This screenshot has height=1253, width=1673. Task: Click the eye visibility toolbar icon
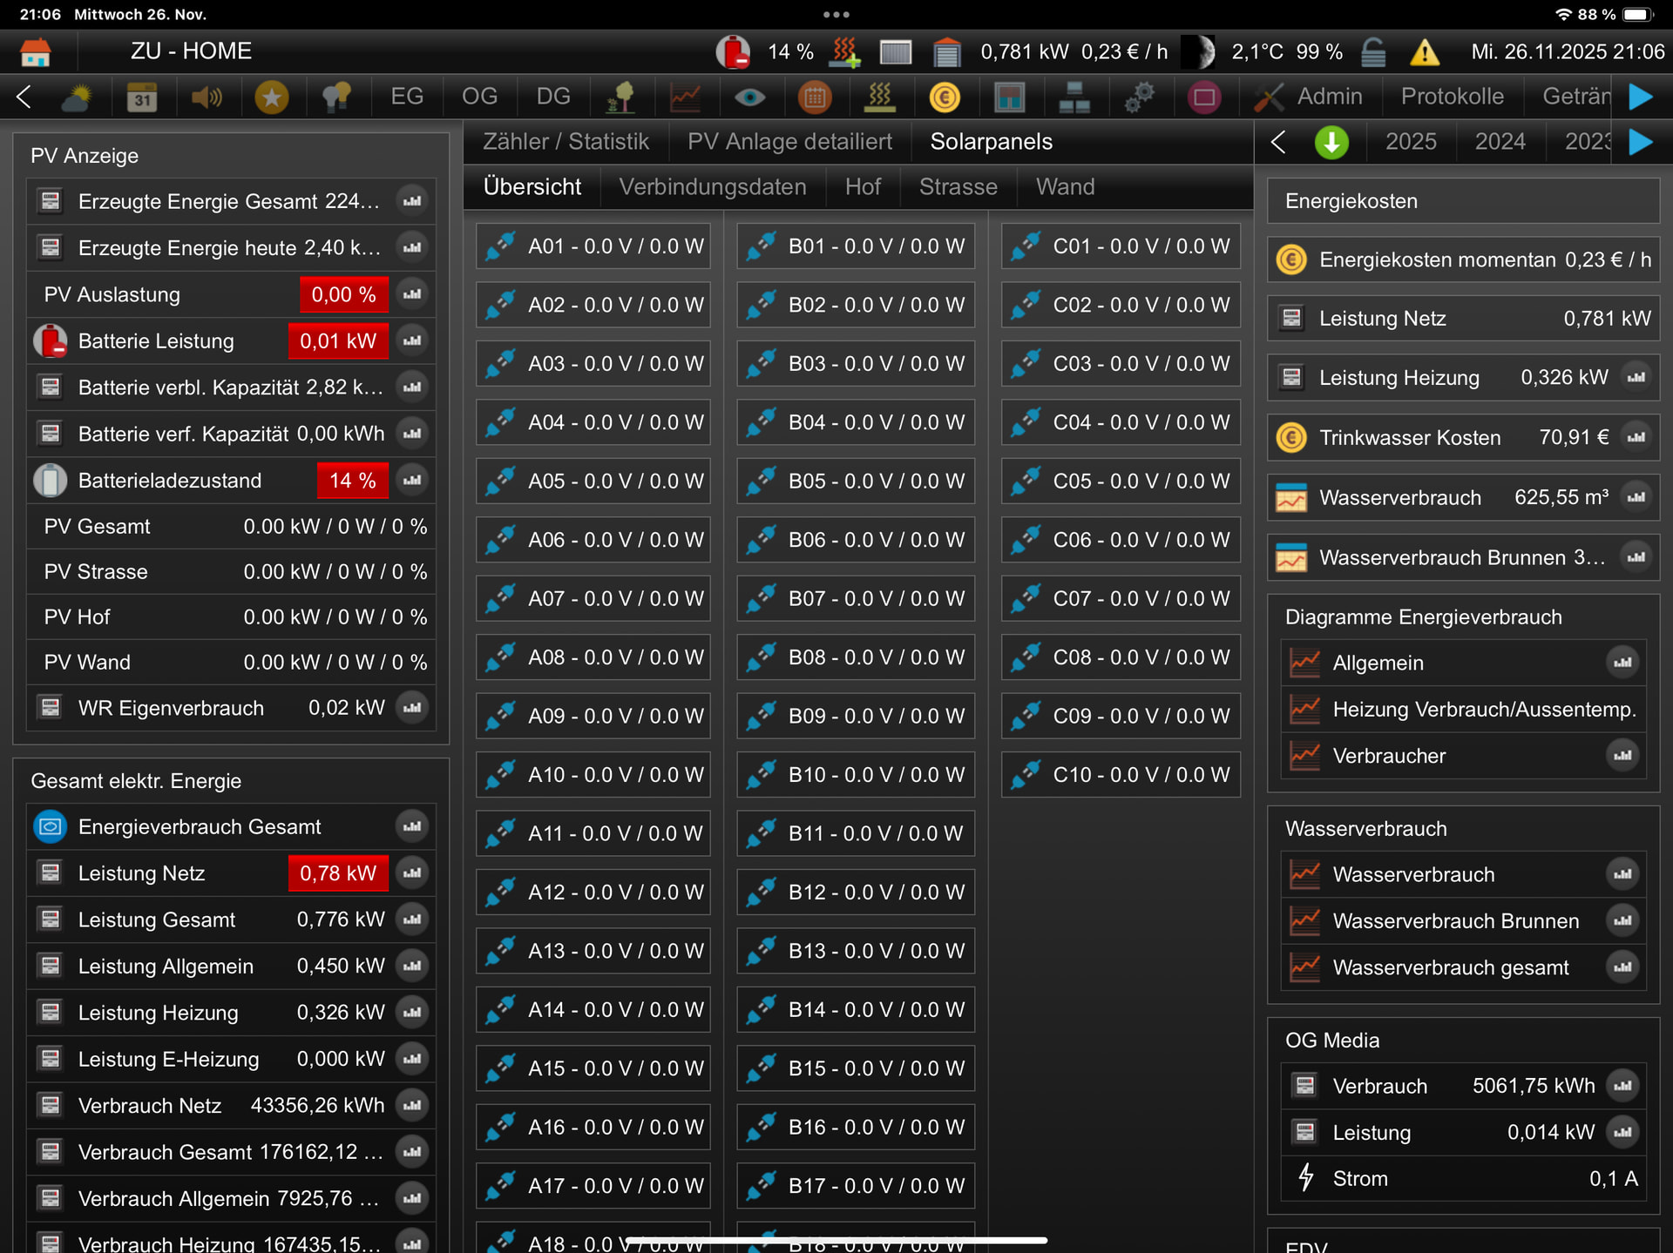pos(749,97)
